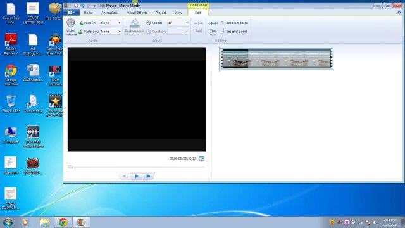Image resolution: width=405 pixels, height=228 pixels.
Task: Click the taskbar clock
Action: coord(390,222)
